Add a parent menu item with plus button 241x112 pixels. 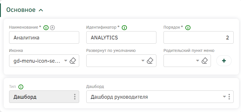tap(224, 61)
